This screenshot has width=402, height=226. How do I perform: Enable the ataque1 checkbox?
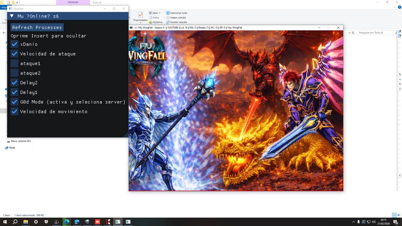14,63
